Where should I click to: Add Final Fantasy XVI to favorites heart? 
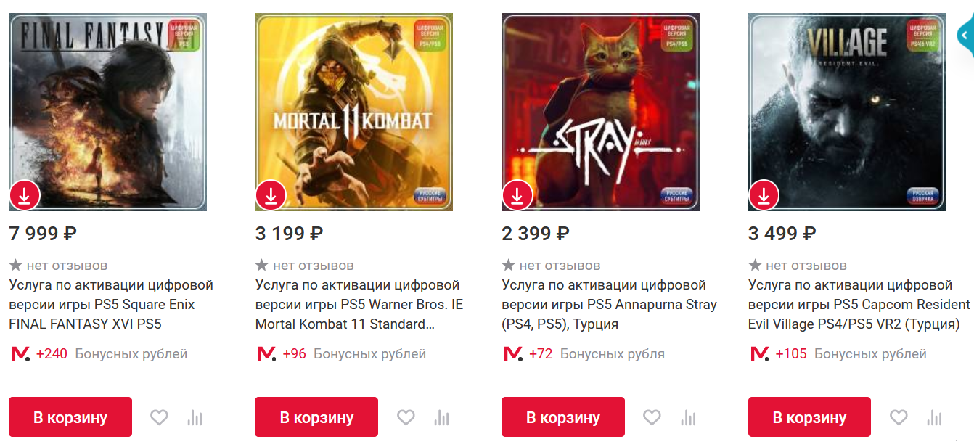click(159, 417)
